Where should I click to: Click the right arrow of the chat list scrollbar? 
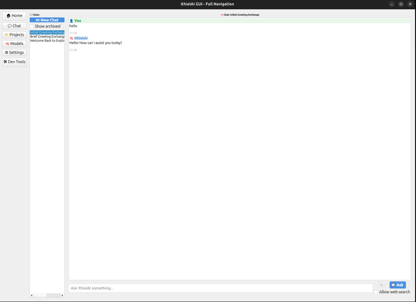62,295
